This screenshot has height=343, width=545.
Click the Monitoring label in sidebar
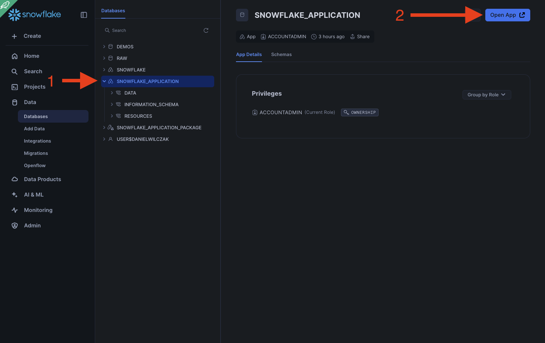coord(38,210)
